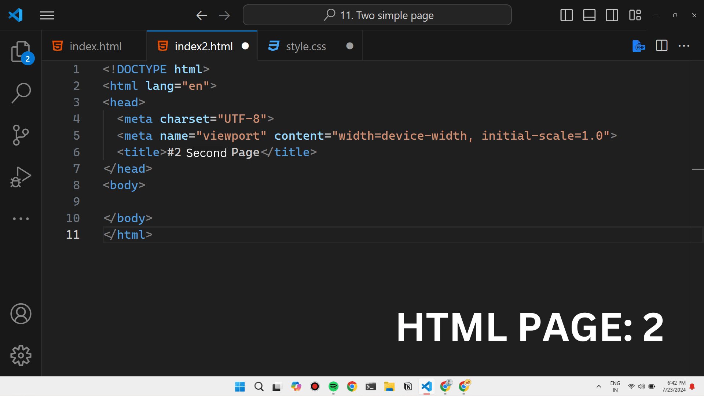Toggle the primary side bar layout

(566, 15)
